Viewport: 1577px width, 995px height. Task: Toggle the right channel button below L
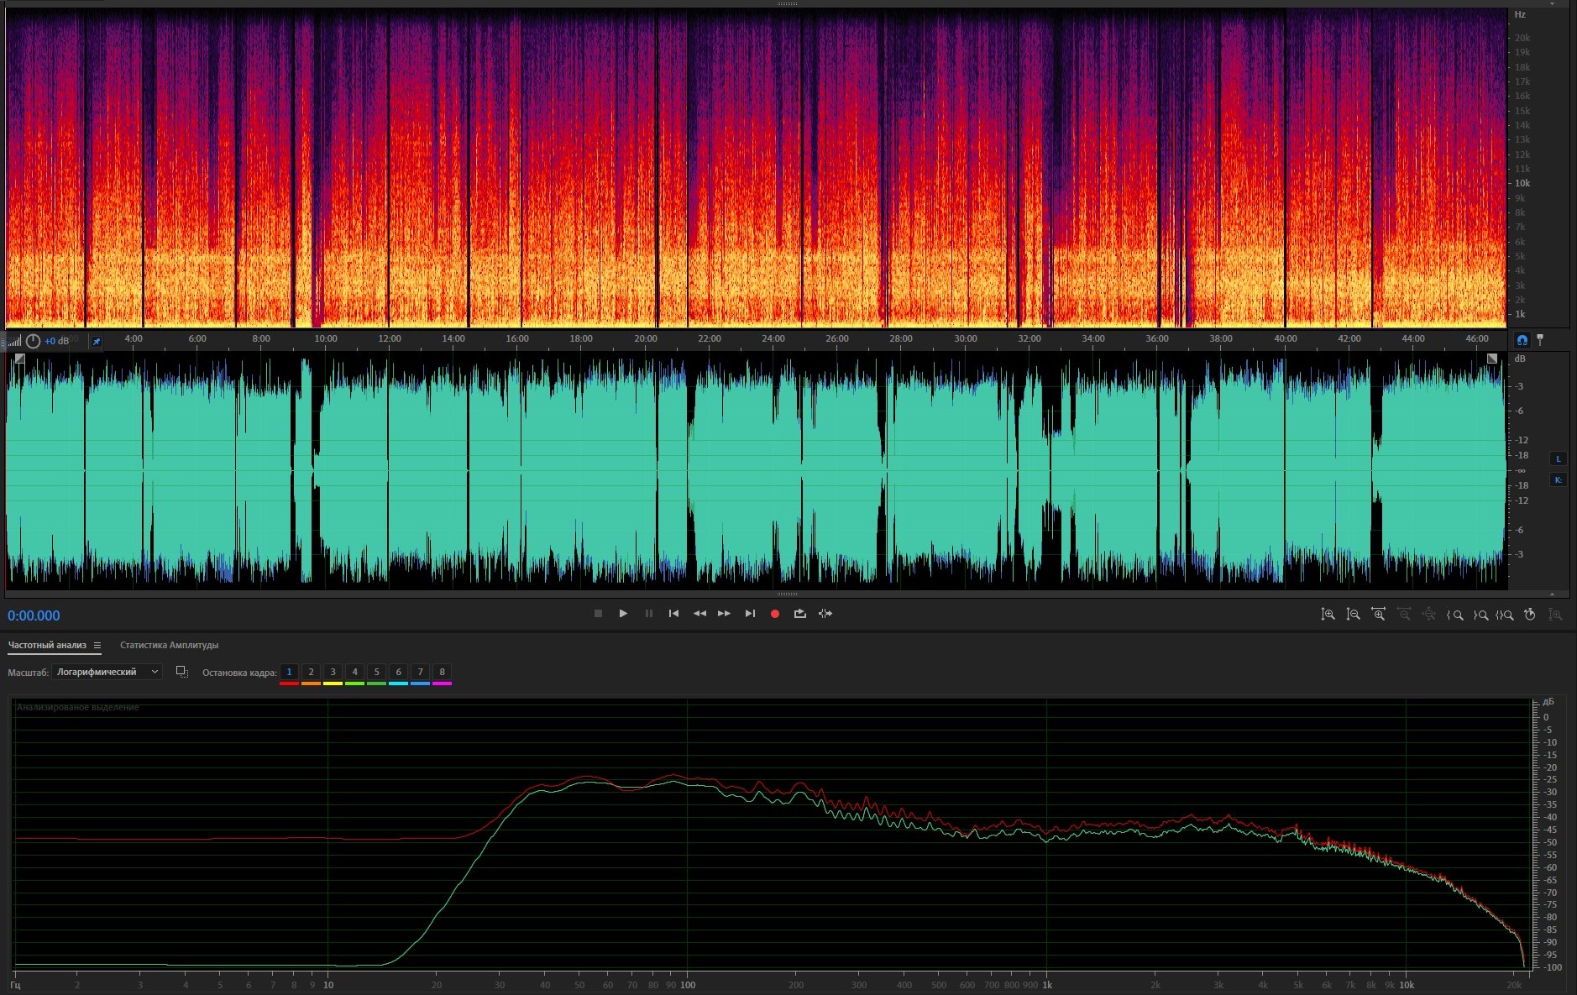(x=1559, y=480)
